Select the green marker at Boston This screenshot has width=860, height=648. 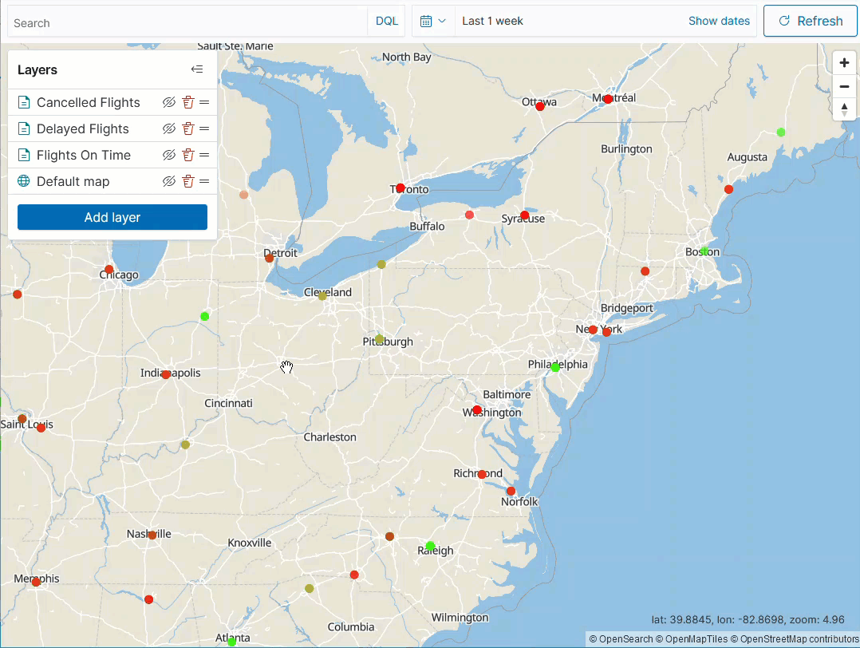[x=704, y=251]
